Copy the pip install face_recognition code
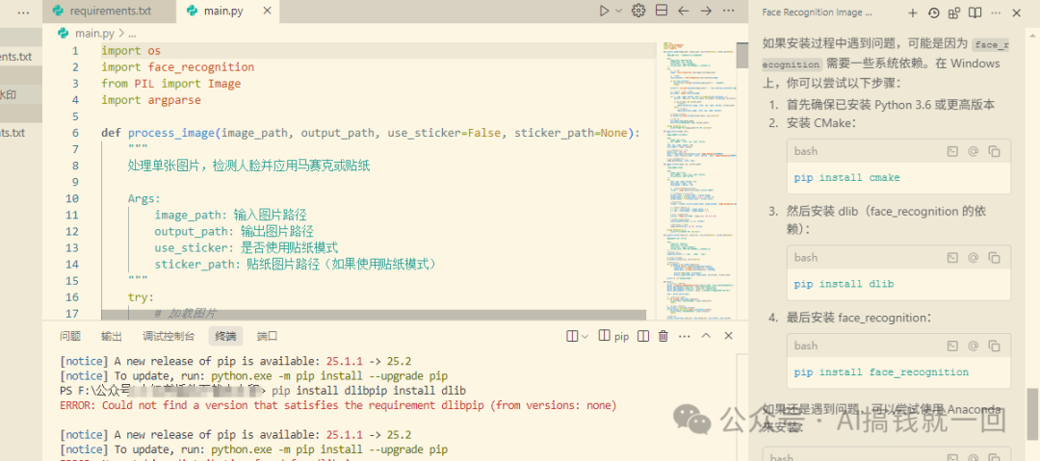The image size is (1040, 461). pyautogui.click(x=994, y=346)
